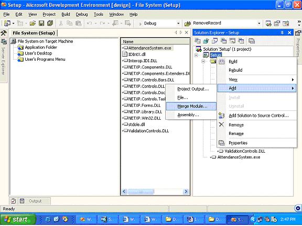Viewport: 302px width, 226px height.
Task: Open Properties Window from main toolbar icon
Action: [277, 24]
